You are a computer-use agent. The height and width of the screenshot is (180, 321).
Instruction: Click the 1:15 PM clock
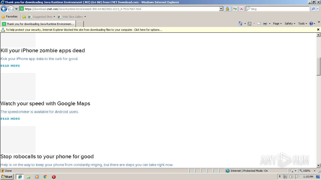[308, 177]
